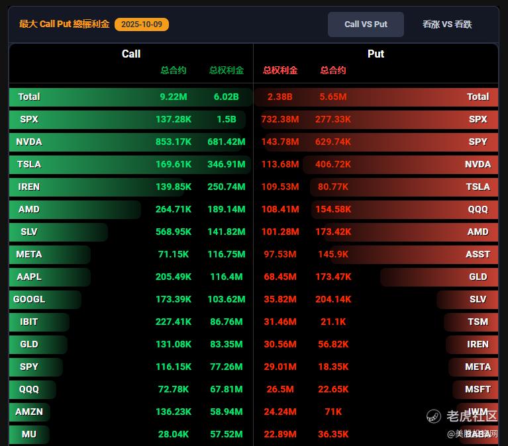Select the Call Total row label

pos(29,97)
